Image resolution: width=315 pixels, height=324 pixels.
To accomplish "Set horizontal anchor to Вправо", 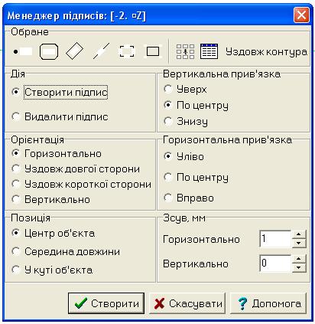I will click(x=189, y=198).
